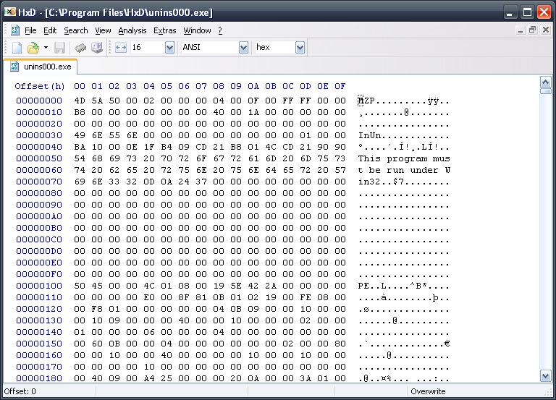Open the View menu
The image size is (556, 400).
[x=103, y=31]
